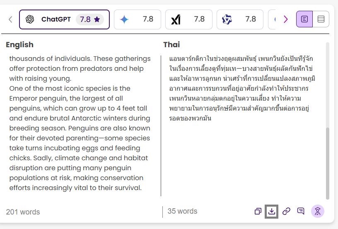
Task: Click the purple human review icon
Action: coord(318,211)
